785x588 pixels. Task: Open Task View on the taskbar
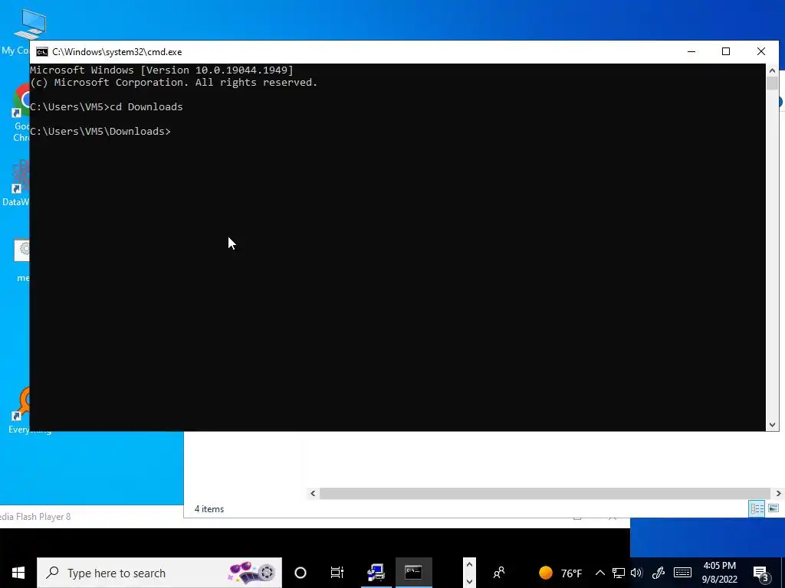[x=337, y=573]
